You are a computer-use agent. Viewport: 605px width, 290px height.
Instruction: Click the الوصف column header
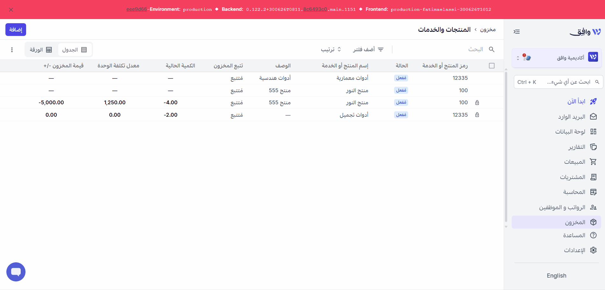coord(283,66)
